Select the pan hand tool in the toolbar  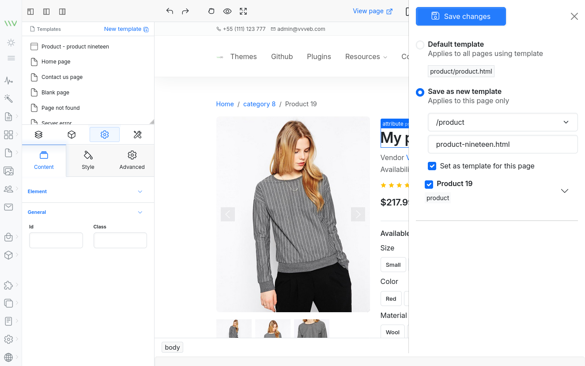coord(211,11)
